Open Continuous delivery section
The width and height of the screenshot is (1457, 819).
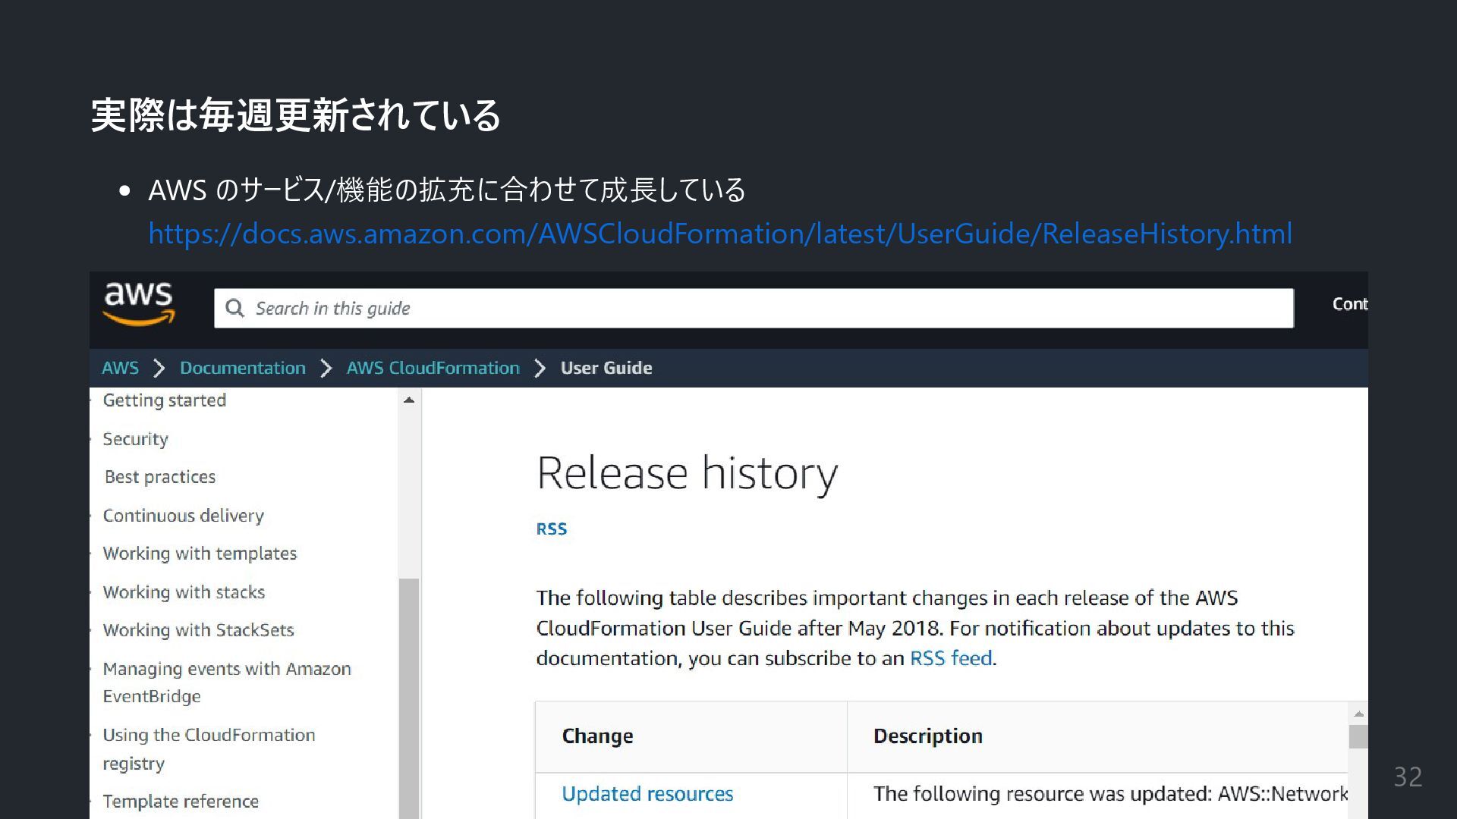[183, 516]
